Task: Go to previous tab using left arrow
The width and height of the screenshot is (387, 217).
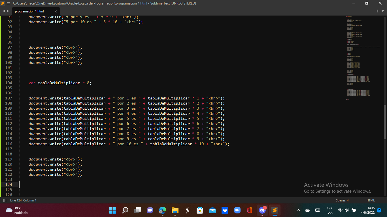Action: (x=4, y=11)
